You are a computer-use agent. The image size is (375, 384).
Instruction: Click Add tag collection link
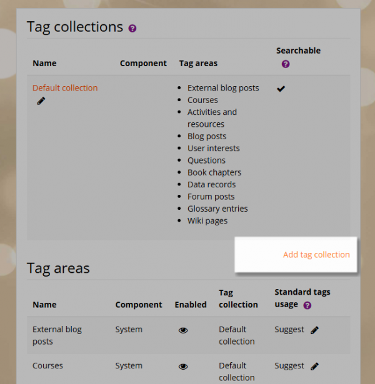(x=316, y=255)
